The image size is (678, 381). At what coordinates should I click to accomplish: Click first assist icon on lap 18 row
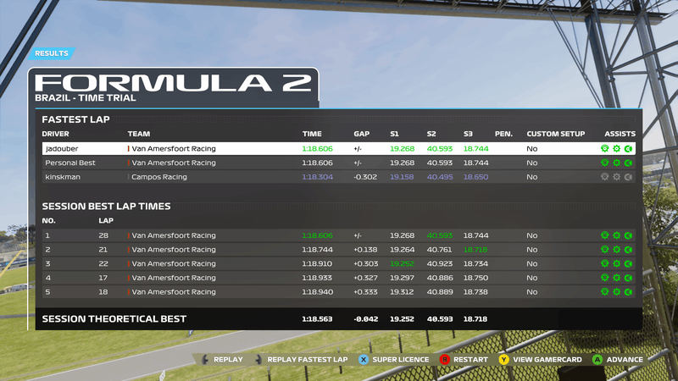604,292
